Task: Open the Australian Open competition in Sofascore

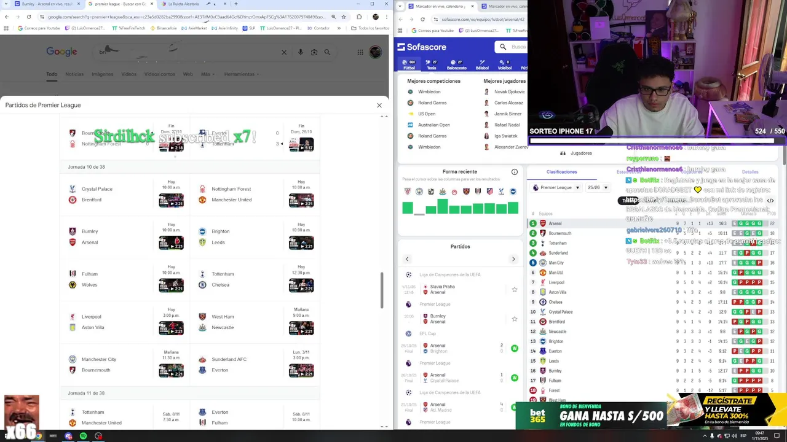Action: pyautogui.click(x=434, y=125)
